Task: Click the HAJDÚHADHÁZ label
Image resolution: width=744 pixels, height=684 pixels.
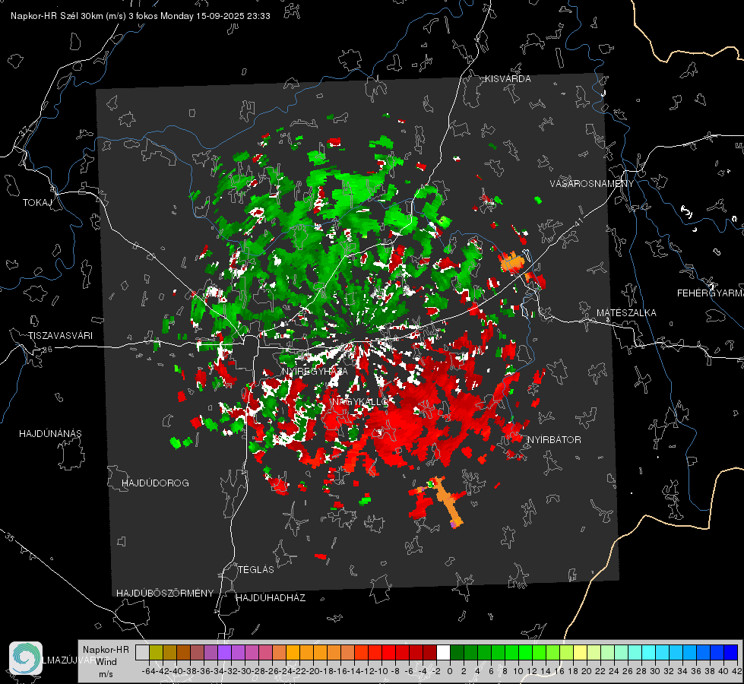Action: (271, 598)
